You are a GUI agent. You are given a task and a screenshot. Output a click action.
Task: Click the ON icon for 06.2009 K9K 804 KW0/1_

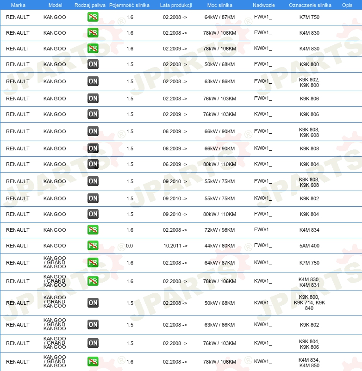93,164
